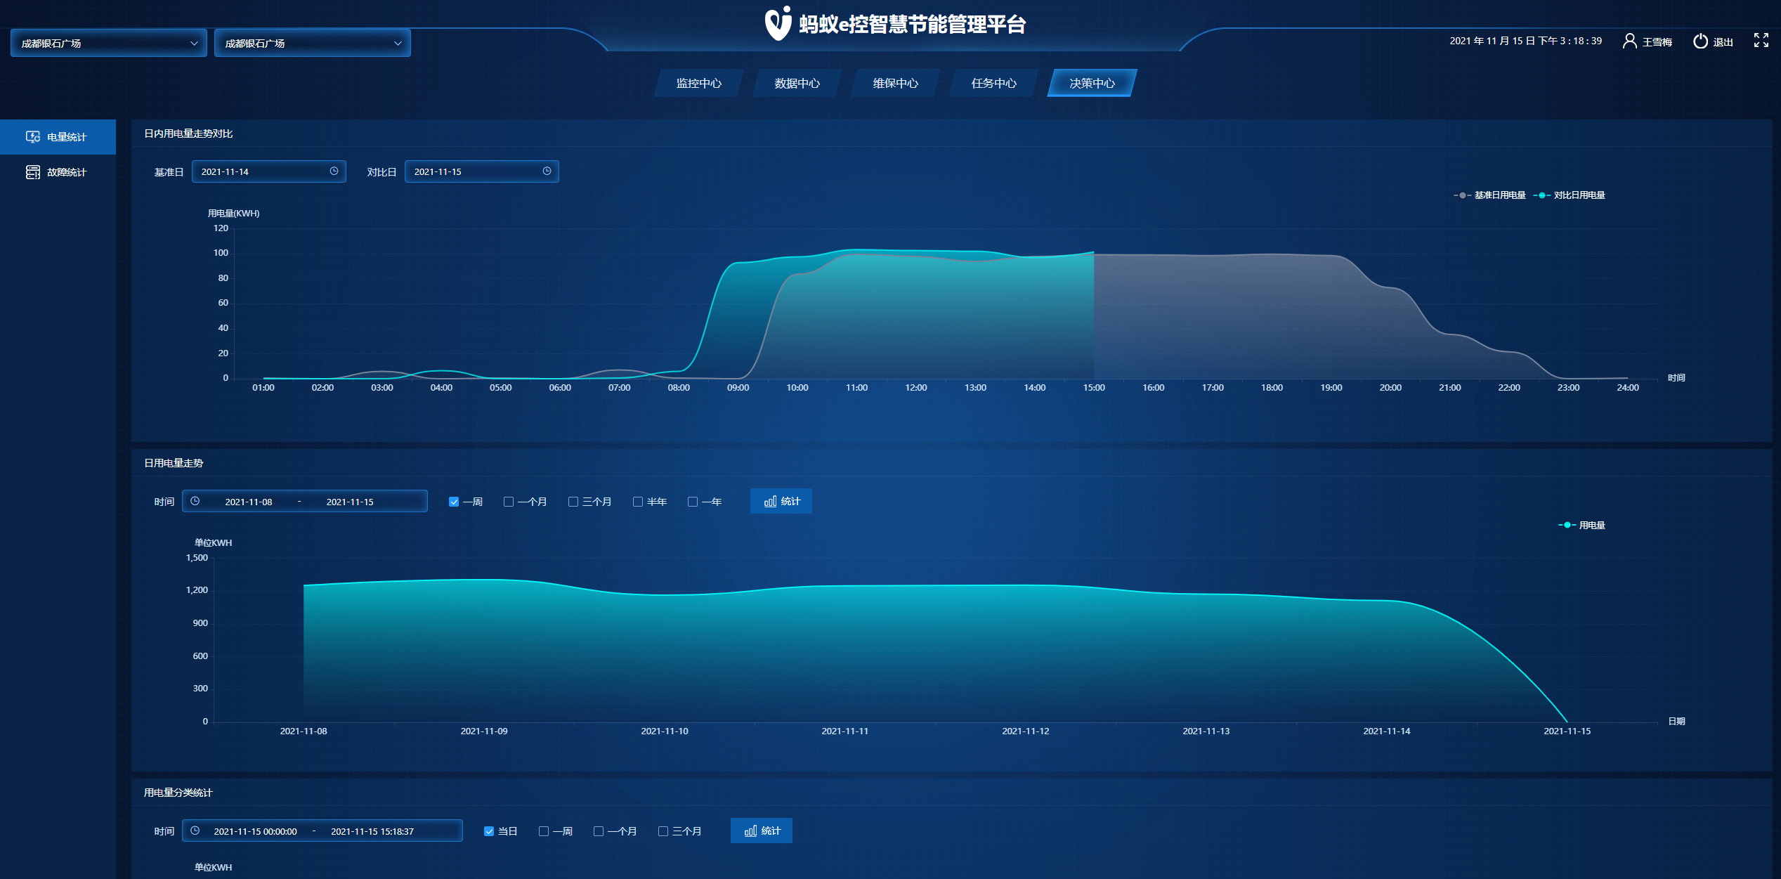Check the 三个月 box in 日用电量走势
This screenshot has width=1781, height=879.
pos(573,502)
